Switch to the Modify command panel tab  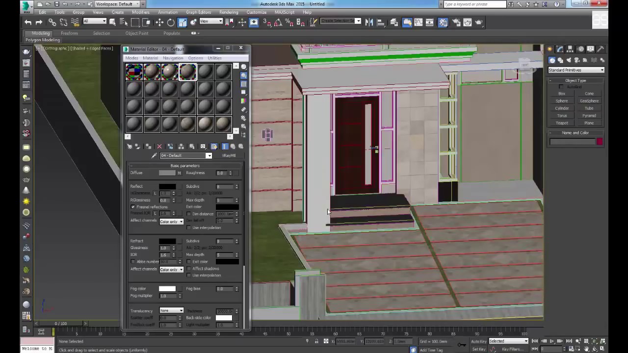560,49
